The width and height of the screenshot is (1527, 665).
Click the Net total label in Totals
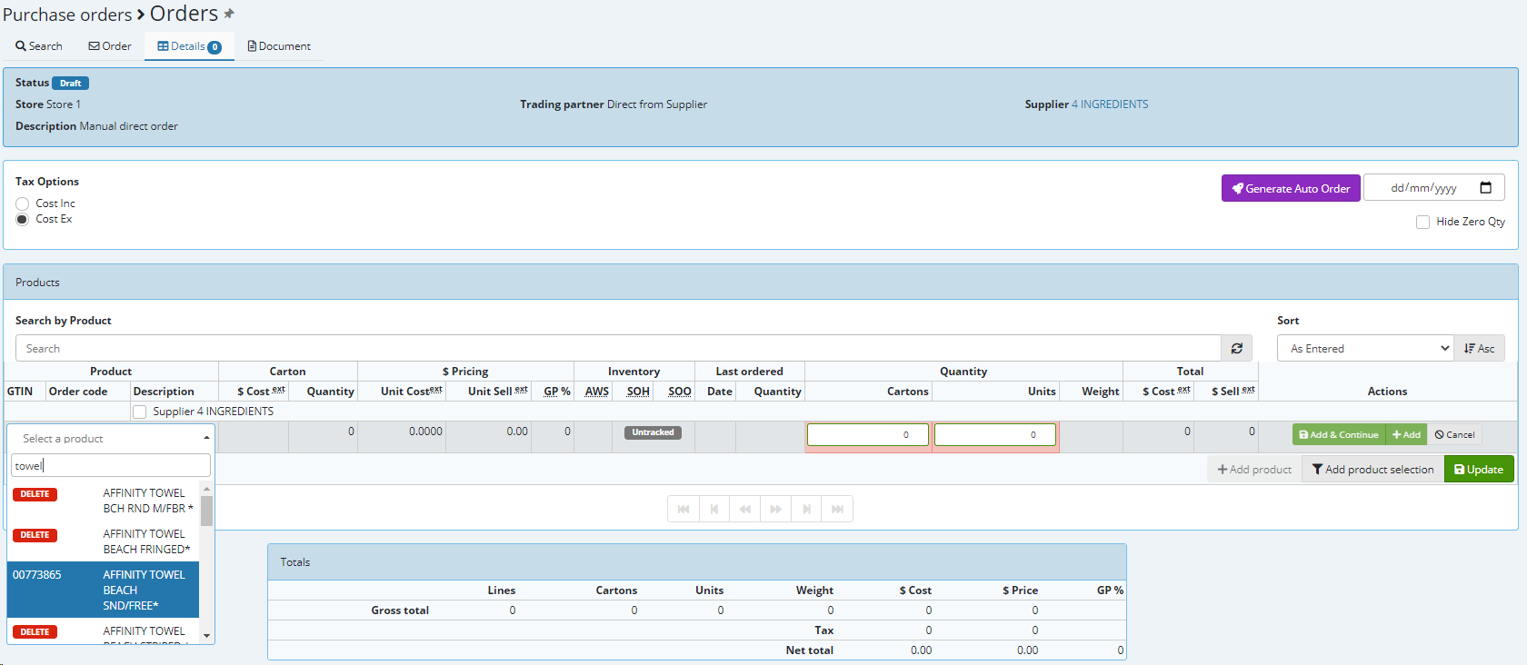pyautogui.click(x=810, y=650)
